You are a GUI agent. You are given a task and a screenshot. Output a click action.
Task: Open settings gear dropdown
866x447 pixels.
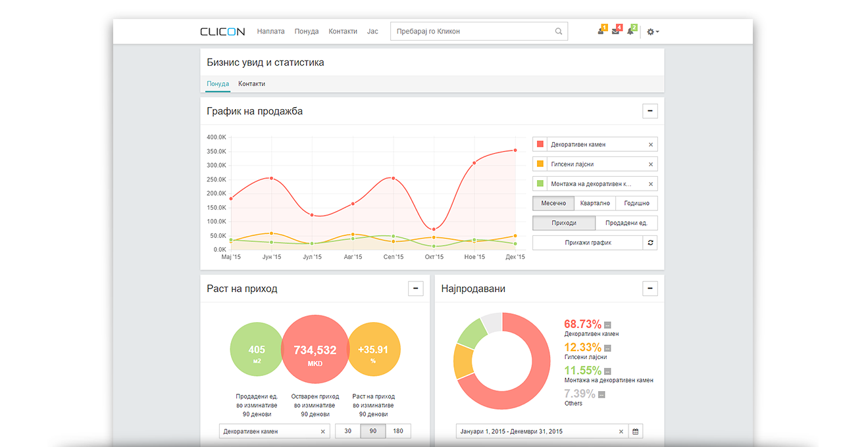tap(653, 32)
